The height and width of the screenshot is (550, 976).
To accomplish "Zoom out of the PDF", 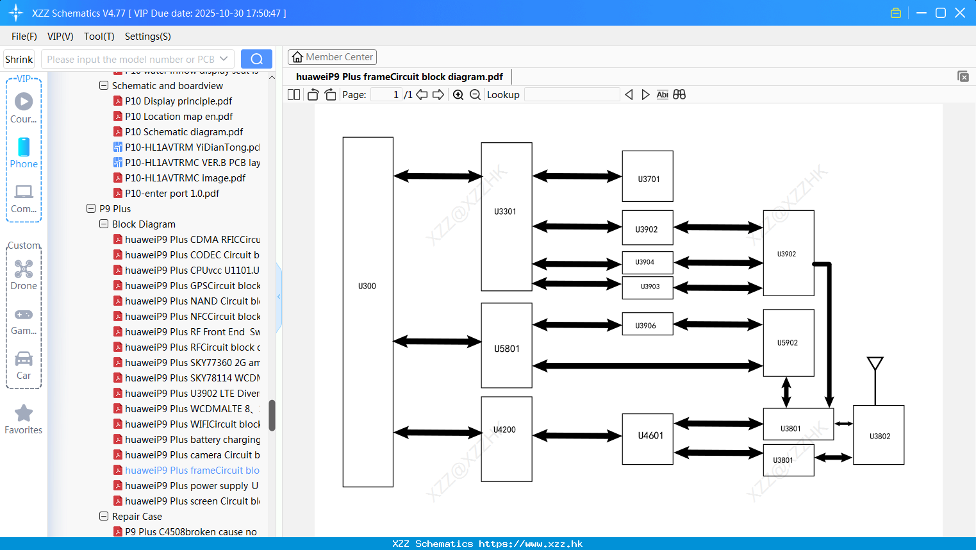I will (475, 95).
